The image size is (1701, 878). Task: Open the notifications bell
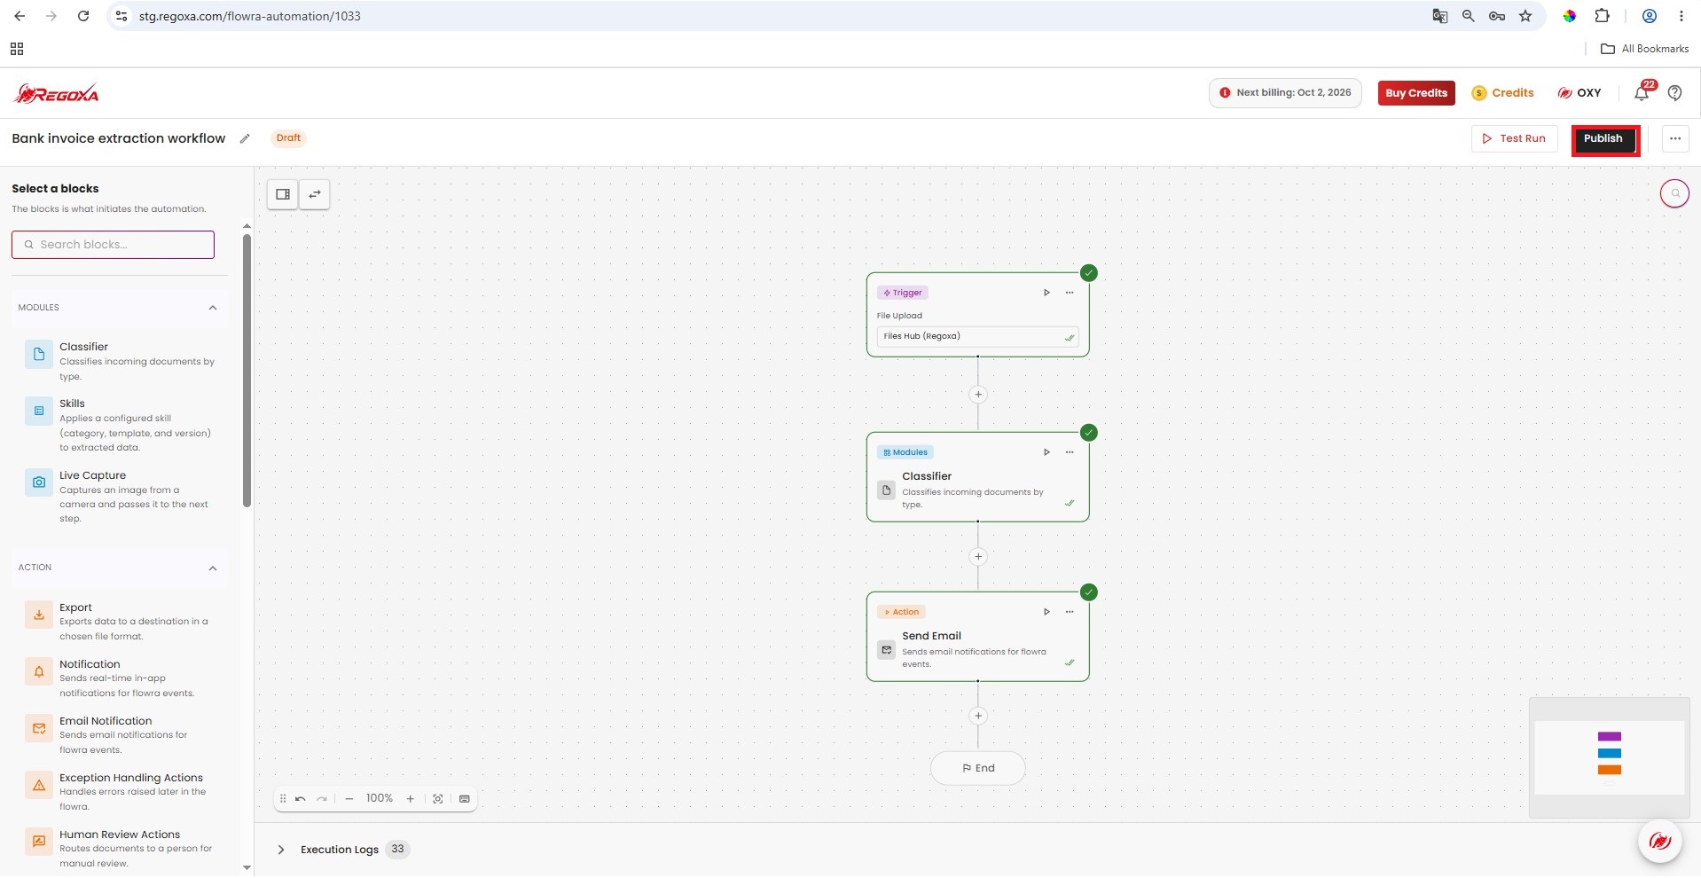[1642, 92]
